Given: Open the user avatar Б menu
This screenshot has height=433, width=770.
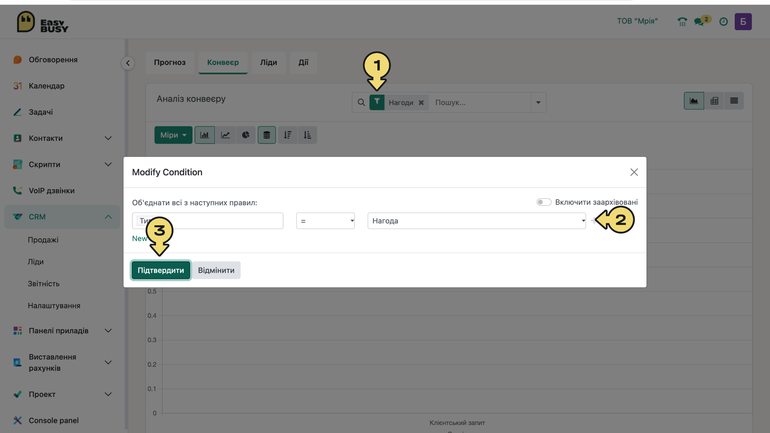Looking at the screenshot, I should pyautogui.click(x=743, y=22).
